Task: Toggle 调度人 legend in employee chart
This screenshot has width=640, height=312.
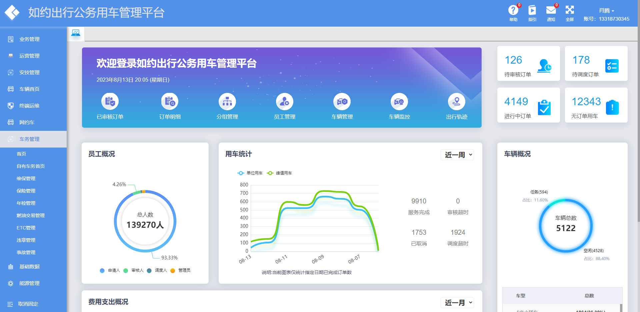Action: pos(157,270)
